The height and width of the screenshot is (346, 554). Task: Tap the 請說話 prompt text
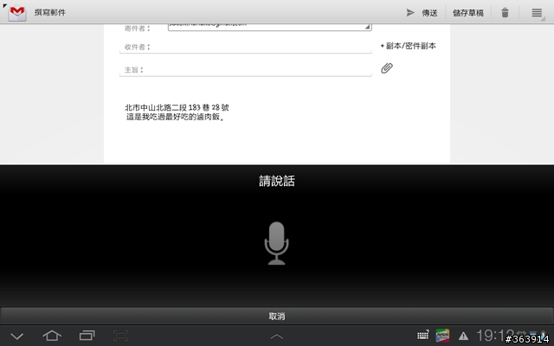click(x=277, y=181)
